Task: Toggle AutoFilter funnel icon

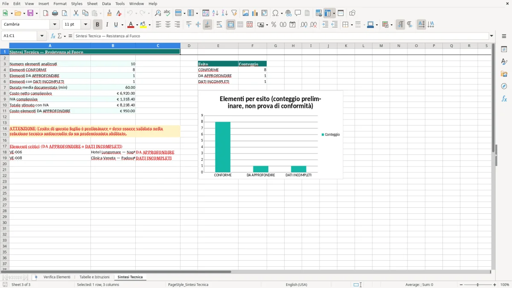Action: (x=234, y=13)
